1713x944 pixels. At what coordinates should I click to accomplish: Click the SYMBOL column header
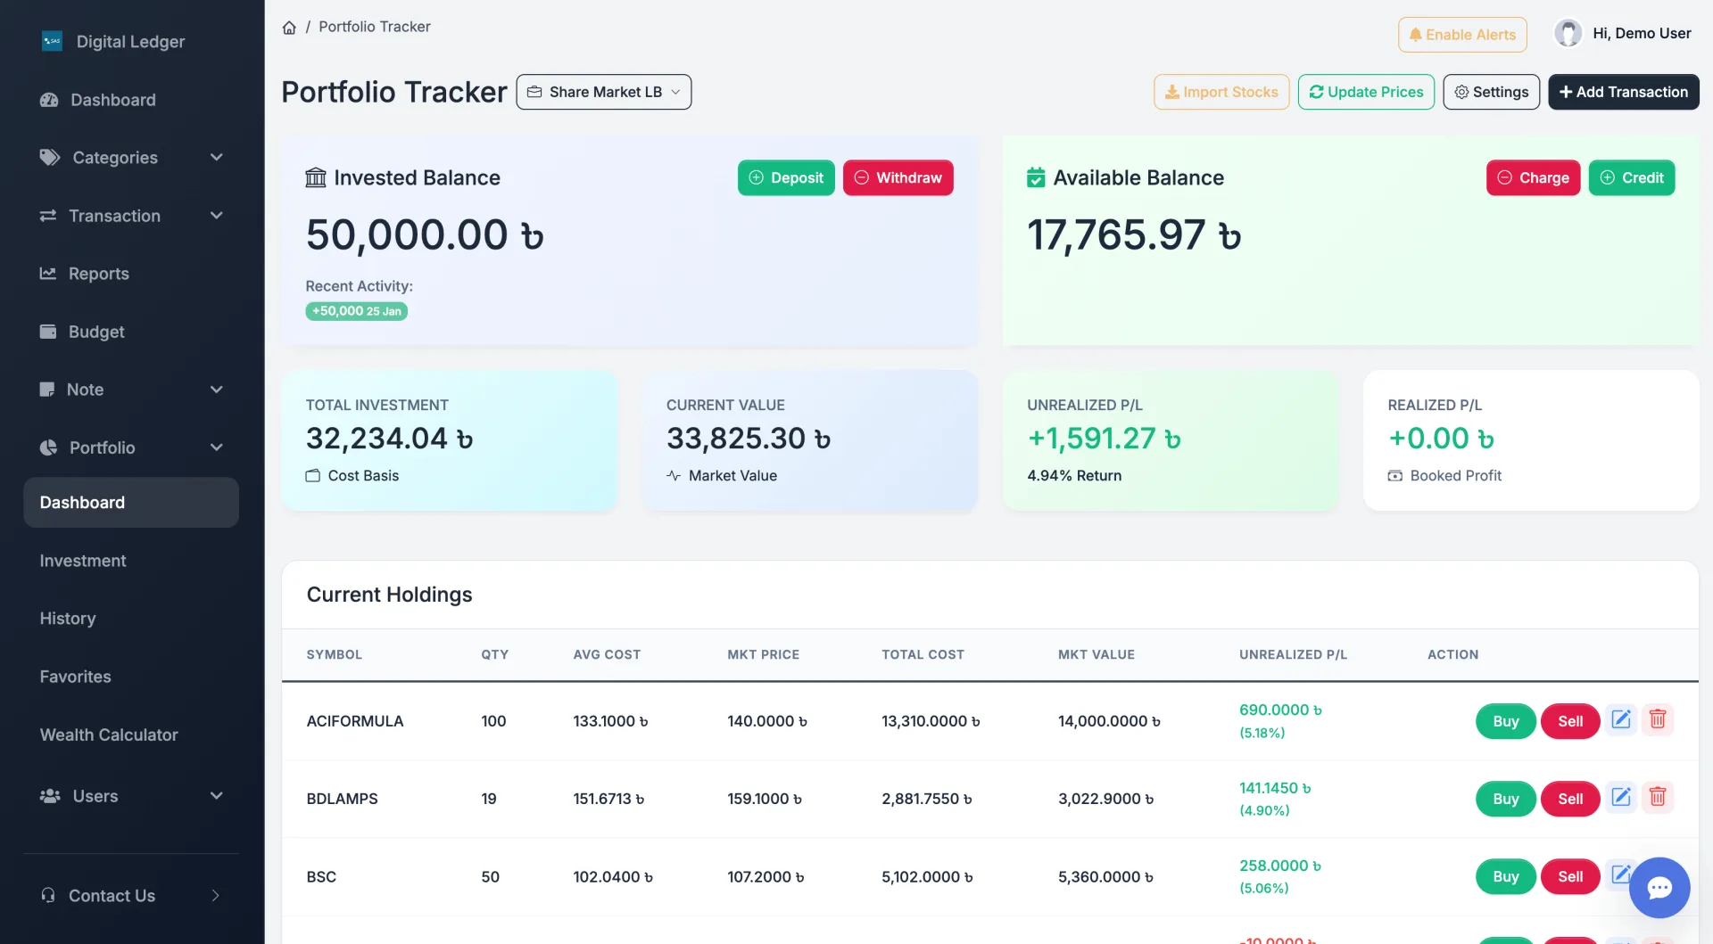tap(335, 654)
